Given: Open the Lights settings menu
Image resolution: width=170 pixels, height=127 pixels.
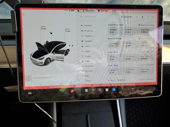Looking at the screenshot, I should [86, 51].
